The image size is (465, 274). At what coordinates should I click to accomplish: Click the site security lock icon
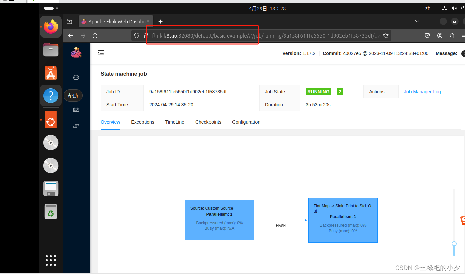click(x=146, y=35)
